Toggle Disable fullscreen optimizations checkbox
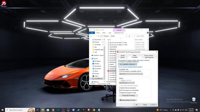The height and width of the screenshot is (112, 200). pyautogui.click(x=120, y=88)
